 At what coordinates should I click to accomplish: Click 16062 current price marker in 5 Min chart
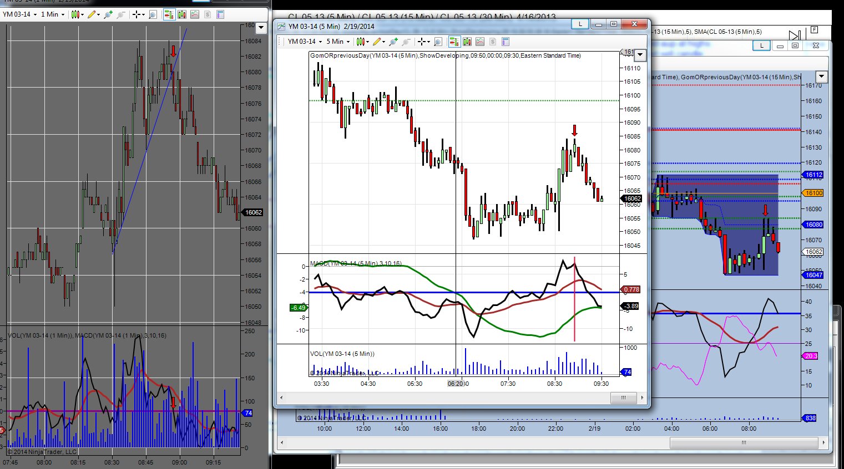tap(632, 198)
